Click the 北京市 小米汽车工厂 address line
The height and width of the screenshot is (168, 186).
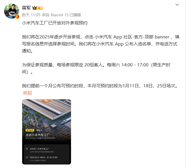pyautogui.click(x=40, y=149)
